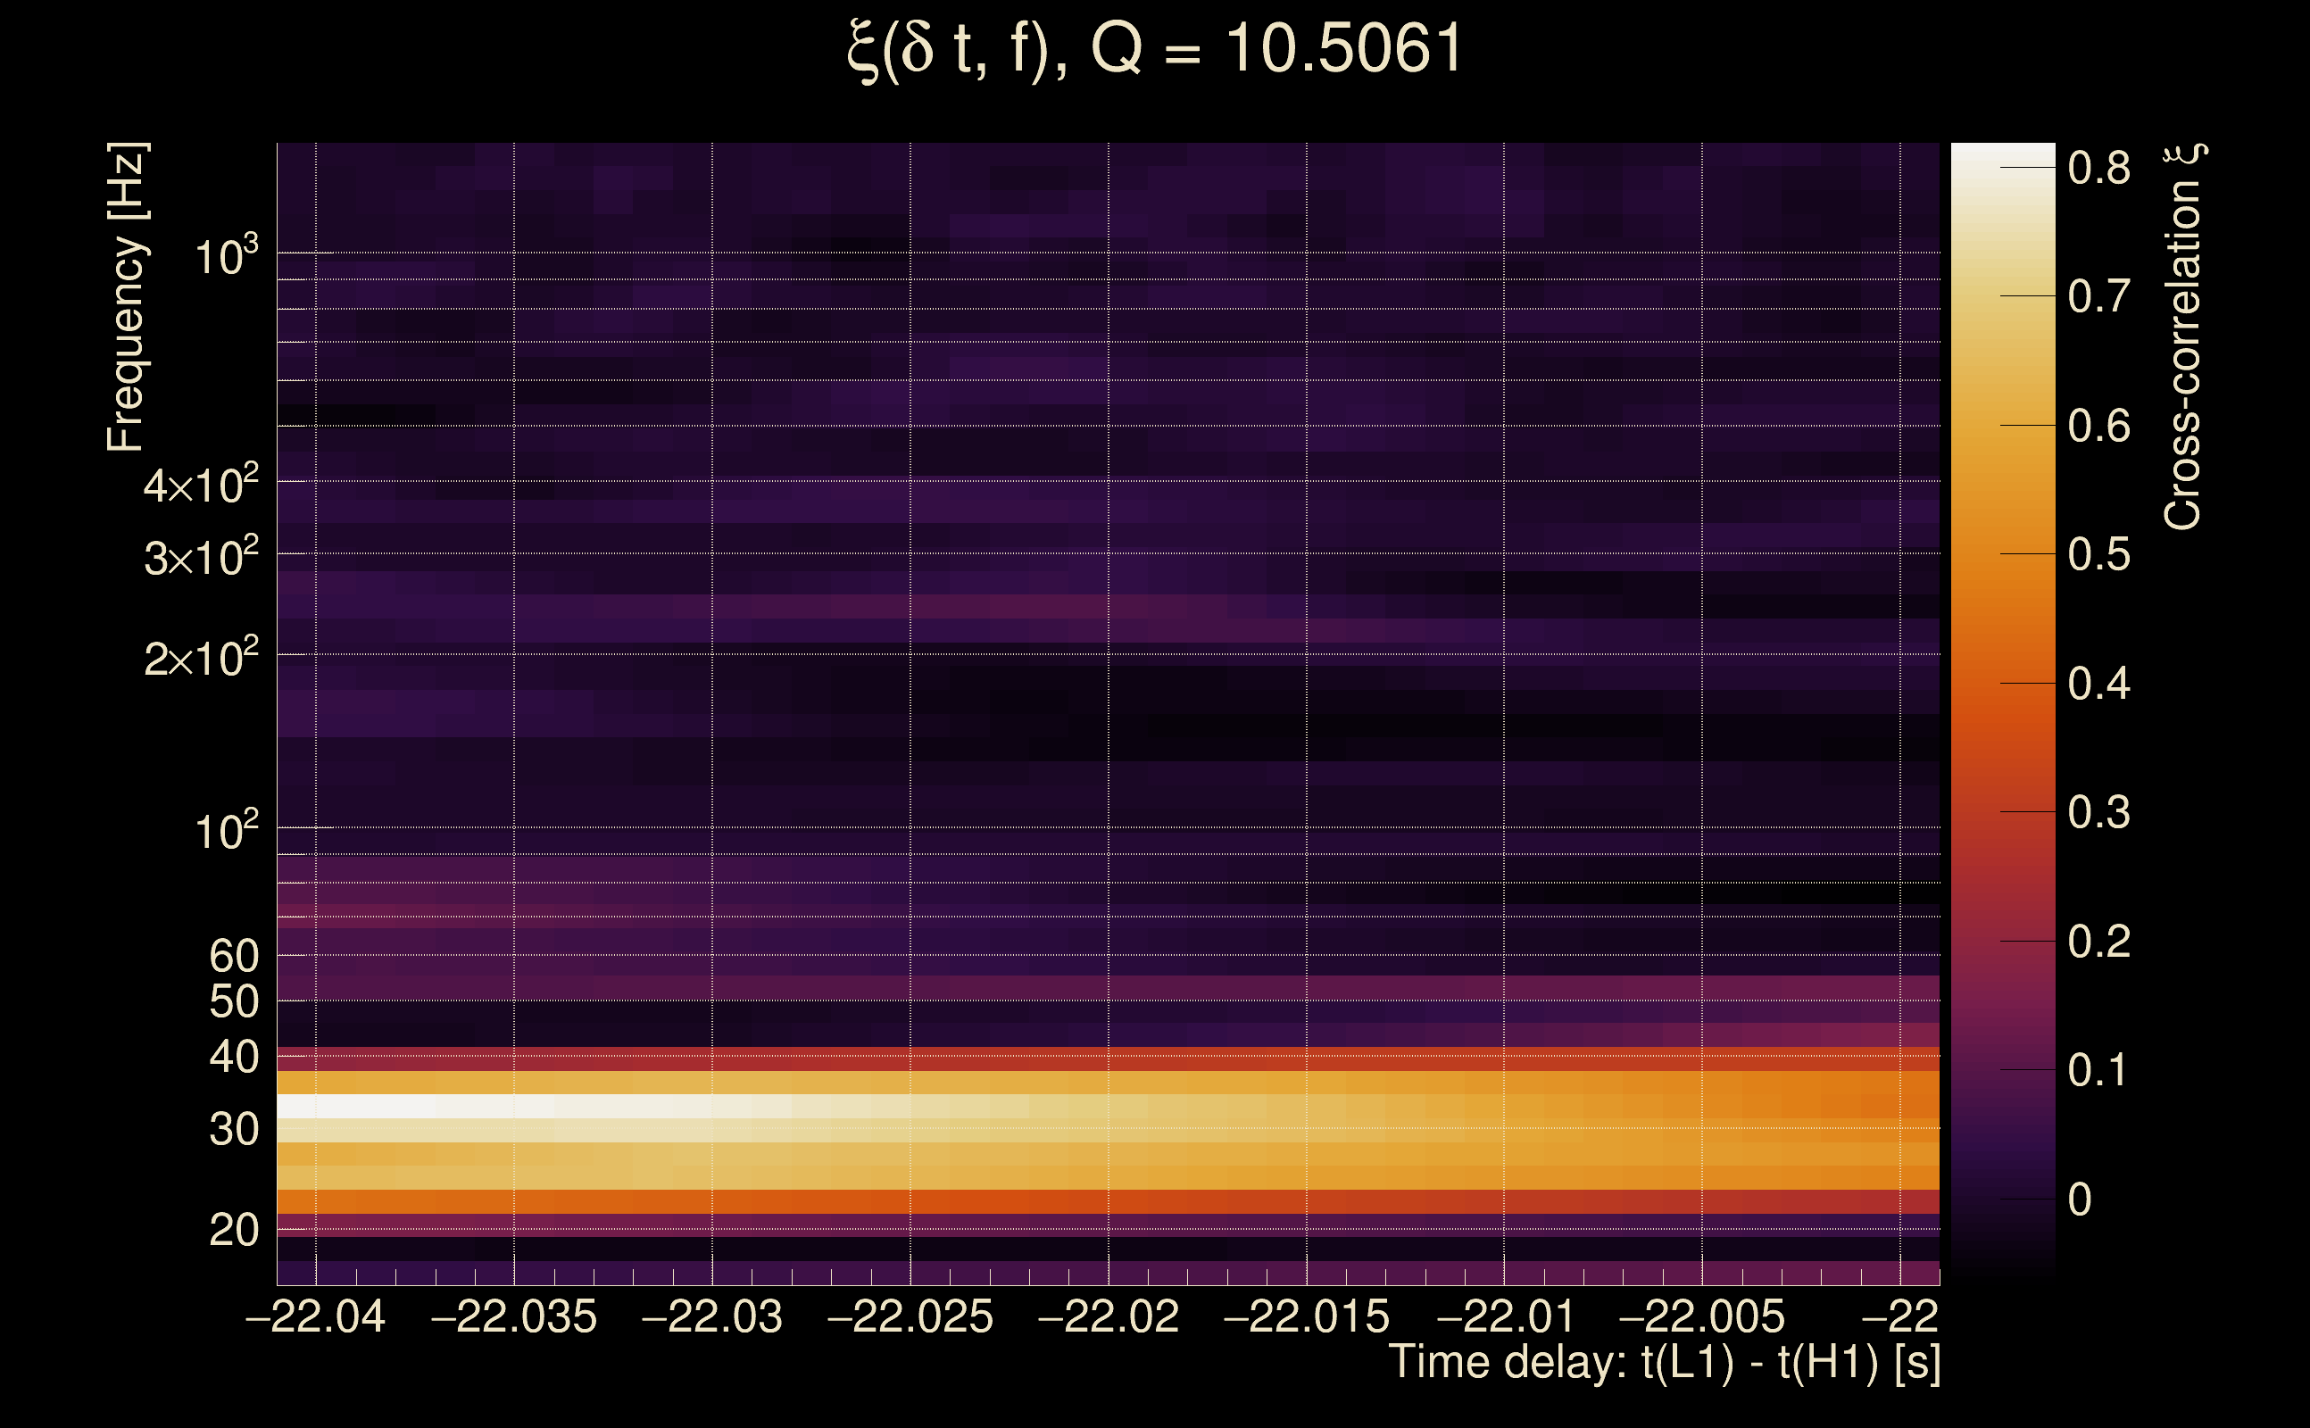Click the -22.005 x-axis tick label

[x=1702, y=1316]
